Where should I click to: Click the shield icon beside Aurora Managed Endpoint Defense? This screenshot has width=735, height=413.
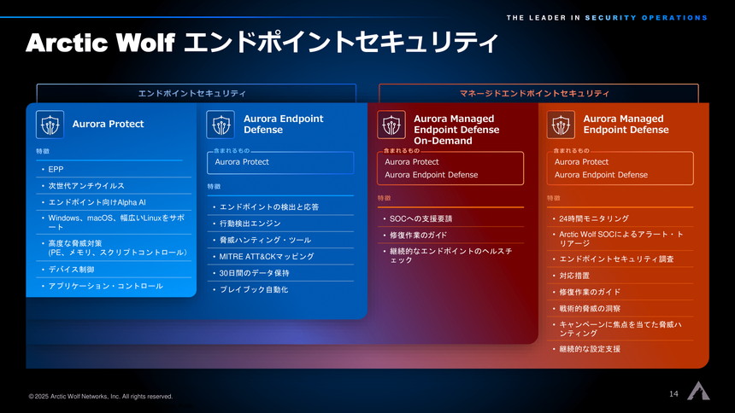pyautogui.click(x=560, y=125)
